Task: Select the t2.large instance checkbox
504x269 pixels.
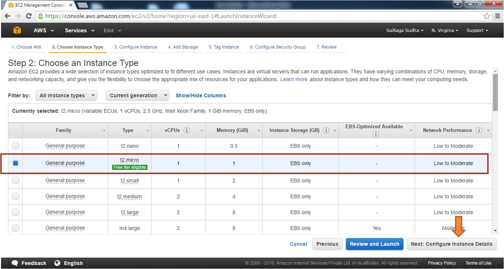Action: pos(15,212)
